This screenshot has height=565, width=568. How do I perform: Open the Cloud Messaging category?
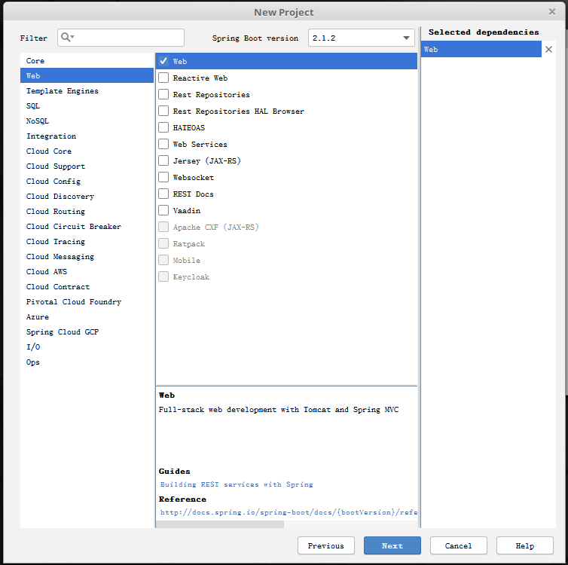click(x=87, y=256)
